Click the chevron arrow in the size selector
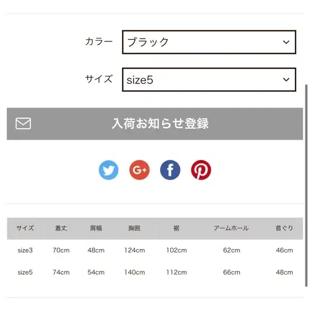This screenshot has width=310, height=310. coord(286,79)
